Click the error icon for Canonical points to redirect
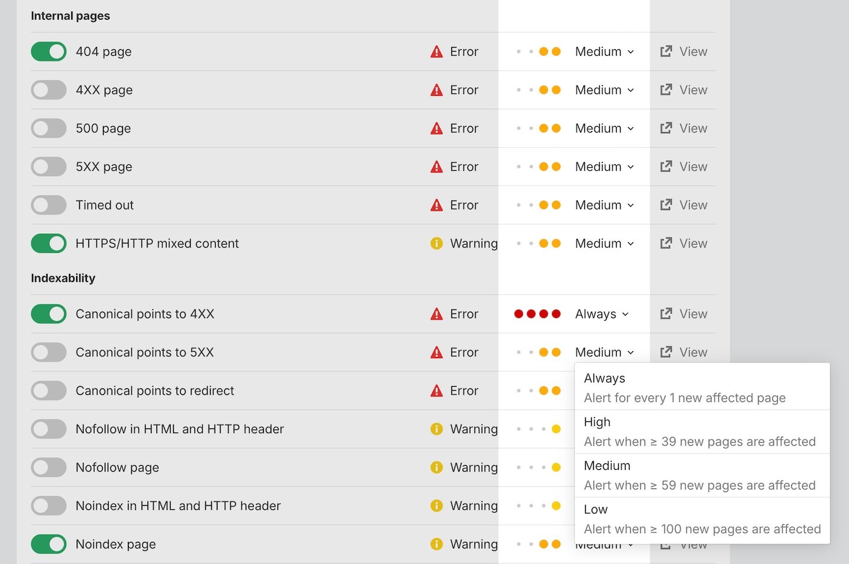This screenshot has height=564, width=849. click(436, 391)
